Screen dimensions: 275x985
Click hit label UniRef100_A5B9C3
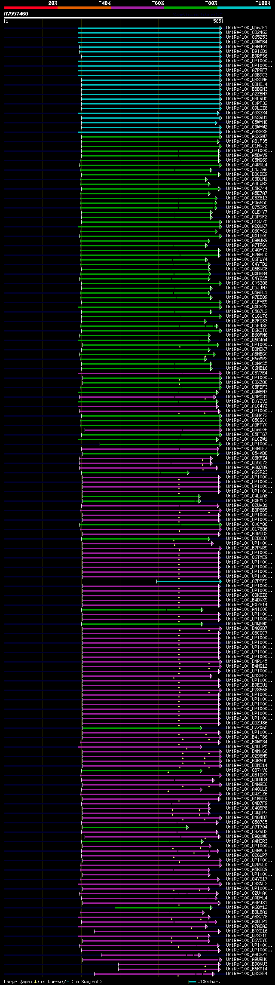247,75
